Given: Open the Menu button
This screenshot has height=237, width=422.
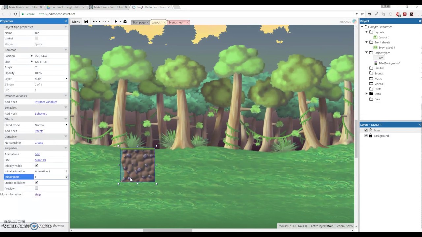Looking at the screenshot, I should click(x=76, y=22).
